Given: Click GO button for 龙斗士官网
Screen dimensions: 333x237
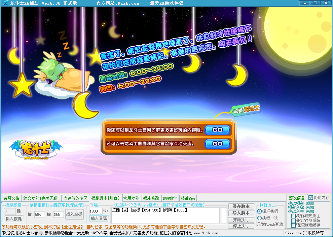Looking at the screenshot, I should point(218,130).
